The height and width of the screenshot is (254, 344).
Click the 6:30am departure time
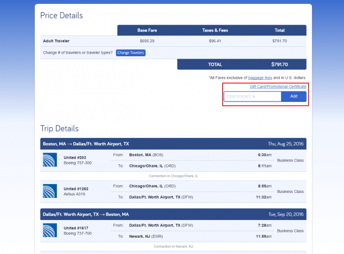(x=264, y=155)
